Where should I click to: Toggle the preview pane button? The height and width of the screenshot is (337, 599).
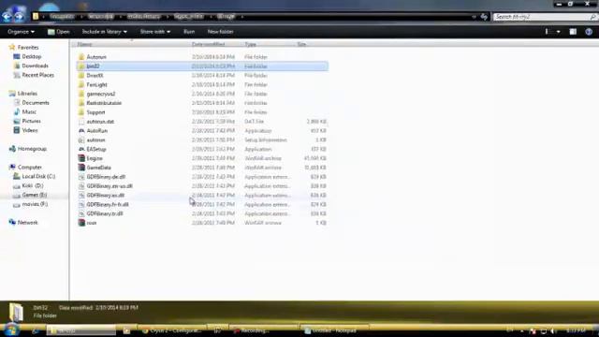click(573, 32)
